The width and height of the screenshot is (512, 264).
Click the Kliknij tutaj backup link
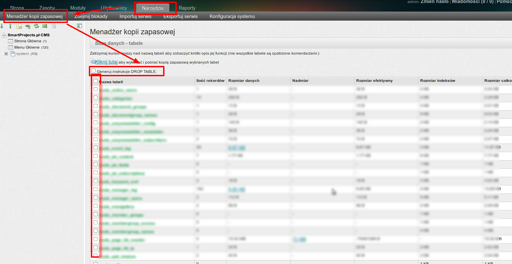pos(106,62)
